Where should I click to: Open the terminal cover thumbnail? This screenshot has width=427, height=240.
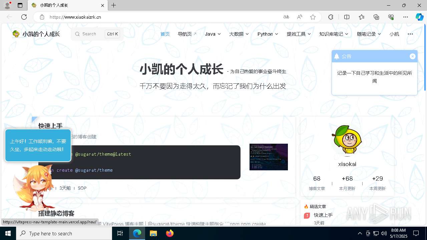269,157
